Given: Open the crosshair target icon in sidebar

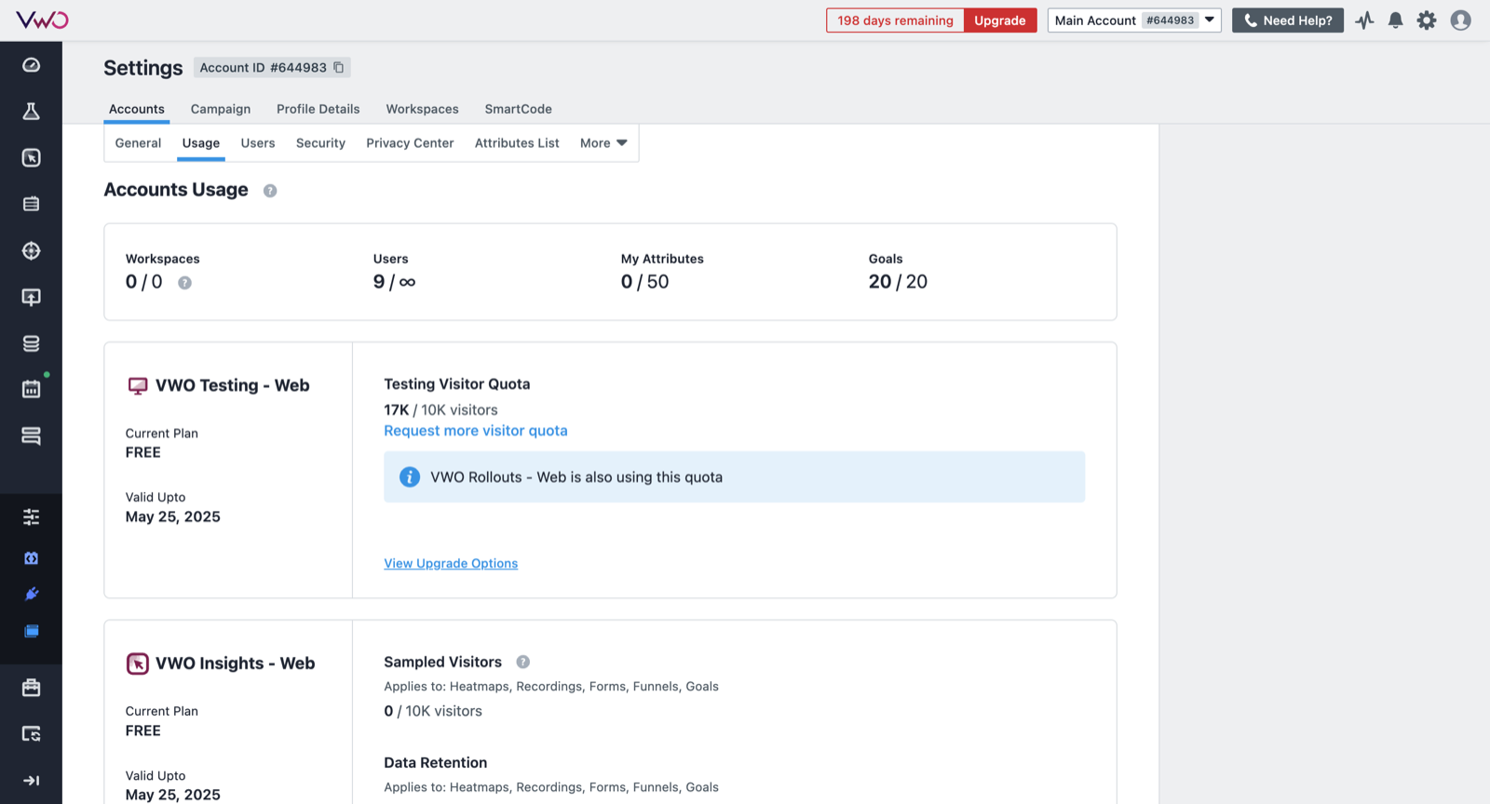Looking at the screenshot, I should click(x=31, y=250).
